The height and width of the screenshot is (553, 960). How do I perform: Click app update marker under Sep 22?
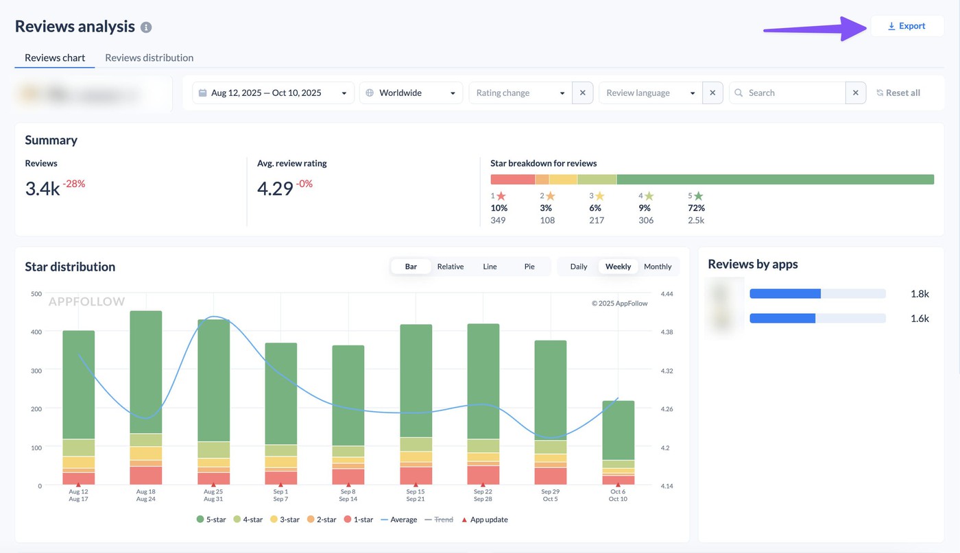pos(483,484)
